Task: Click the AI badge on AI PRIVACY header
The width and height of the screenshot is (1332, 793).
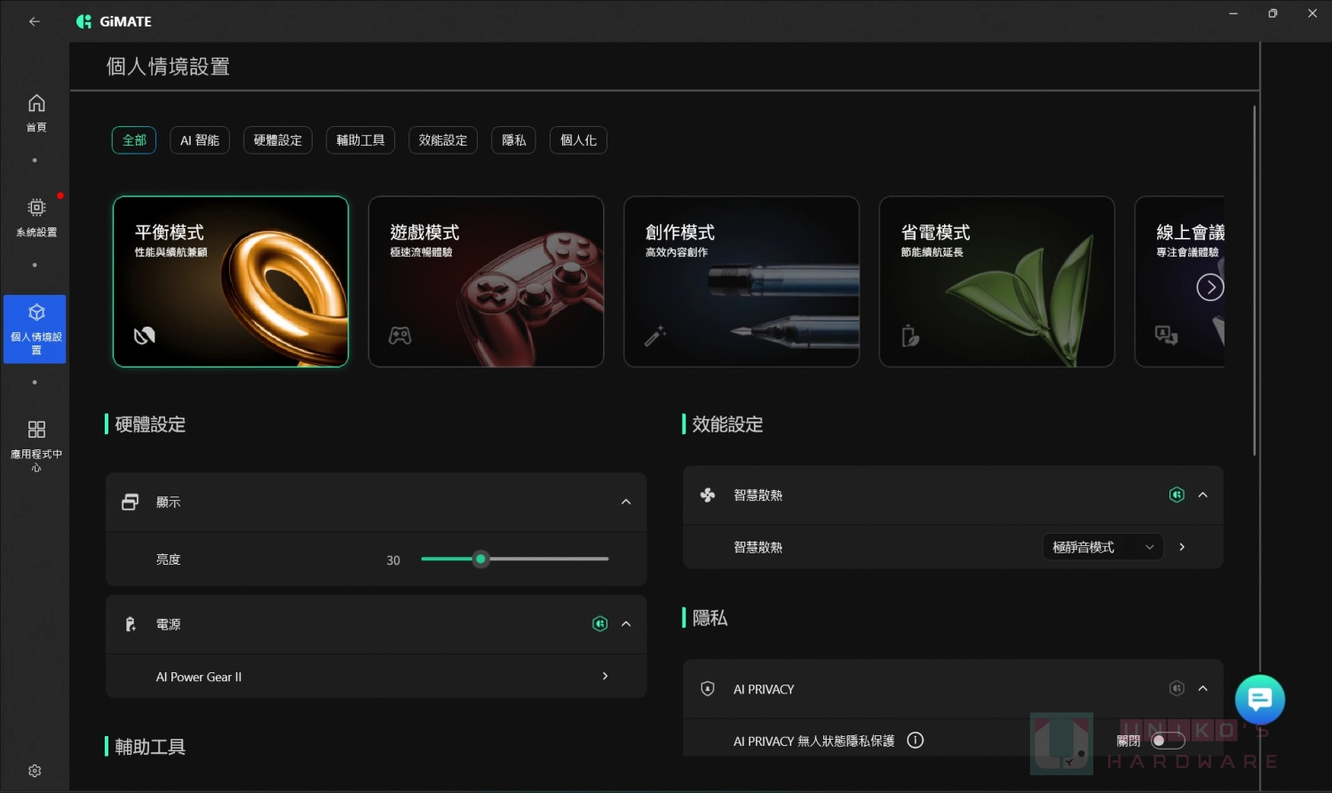Action: click(1177, 688)
